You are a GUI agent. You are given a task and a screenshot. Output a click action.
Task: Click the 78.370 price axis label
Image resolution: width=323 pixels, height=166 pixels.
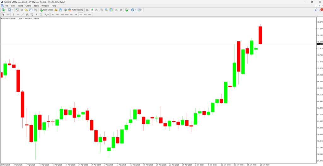coord(320,22)
